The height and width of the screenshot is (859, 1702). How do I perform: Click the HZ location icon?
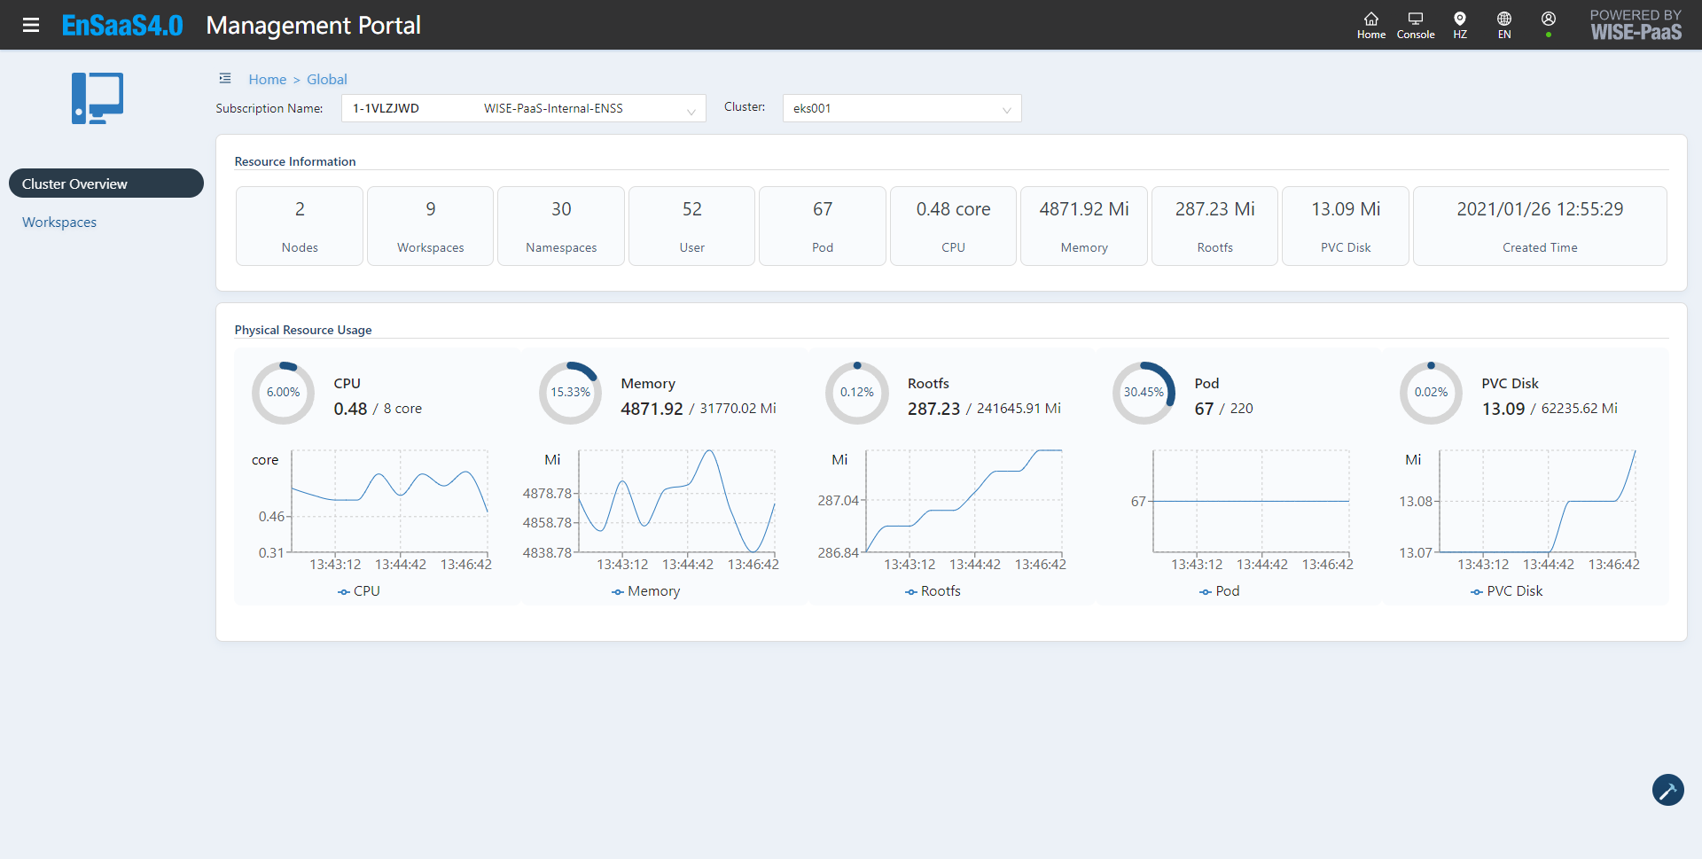pyautogui.click(x=1460, y=25)
